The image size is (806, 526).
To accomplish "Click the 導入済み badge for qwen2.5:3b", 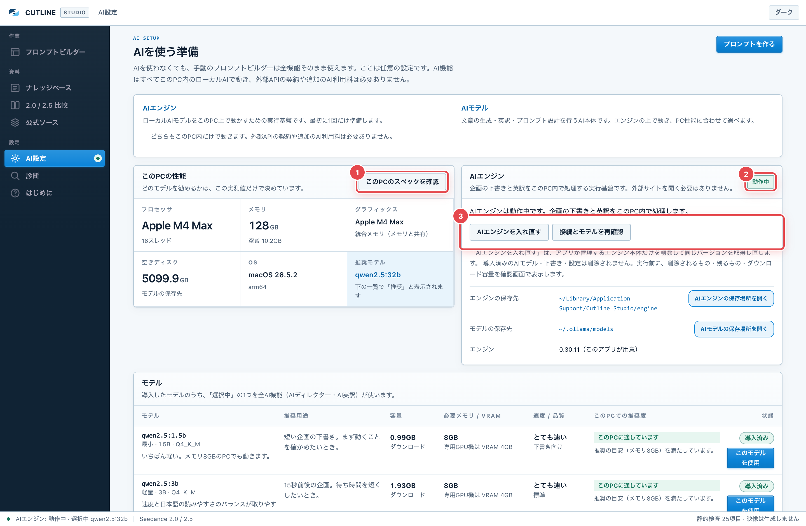I will pyautogui.click(x=756, y=486).
